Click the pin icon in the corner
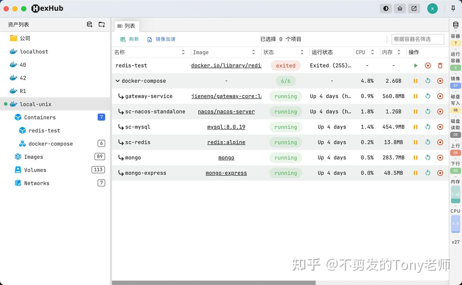Viewport: 462px width, 285px height. 453,8
